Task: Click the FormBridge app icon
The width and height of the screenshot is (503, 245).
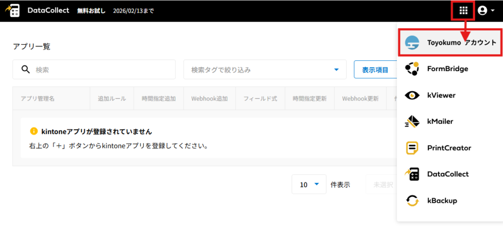Action: [412, 69]
